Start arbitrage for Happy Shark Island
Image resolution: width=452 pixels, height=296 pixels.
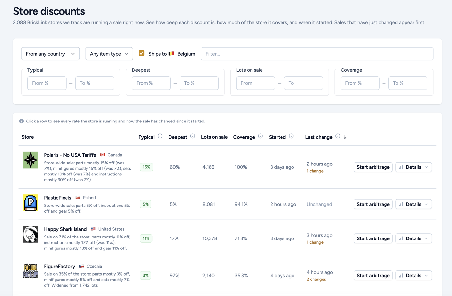[x=373, y=238]
